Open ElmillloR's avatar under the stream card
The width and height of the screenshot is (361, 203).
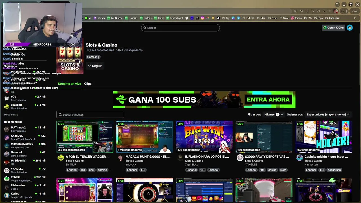pyautogui.click(x=61, y=158)
